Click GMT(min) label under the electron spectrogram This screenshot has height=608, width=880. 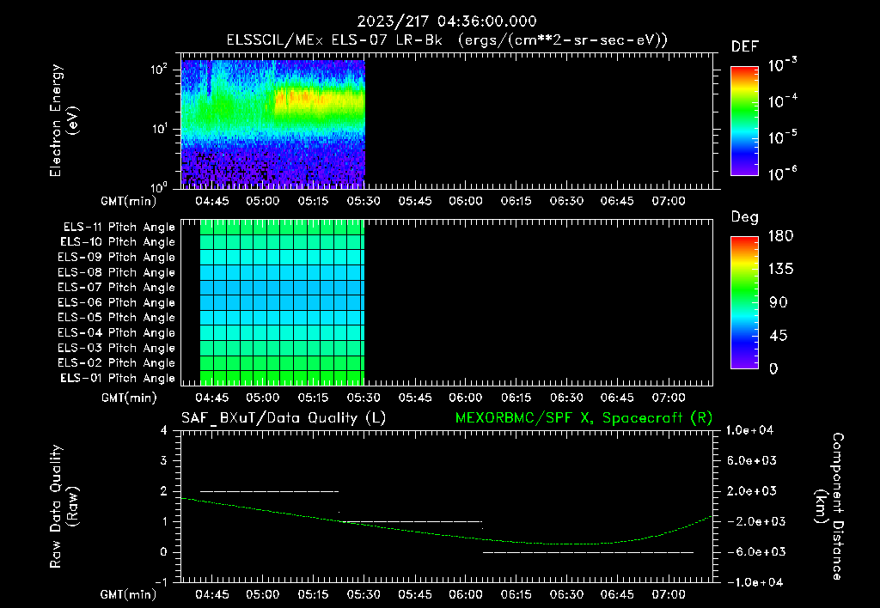point(129,201)
